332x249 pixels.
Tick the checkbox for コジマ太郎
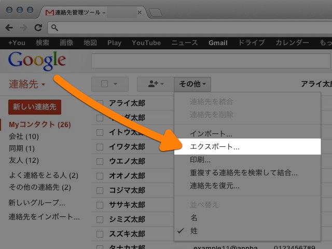(100, 190)
